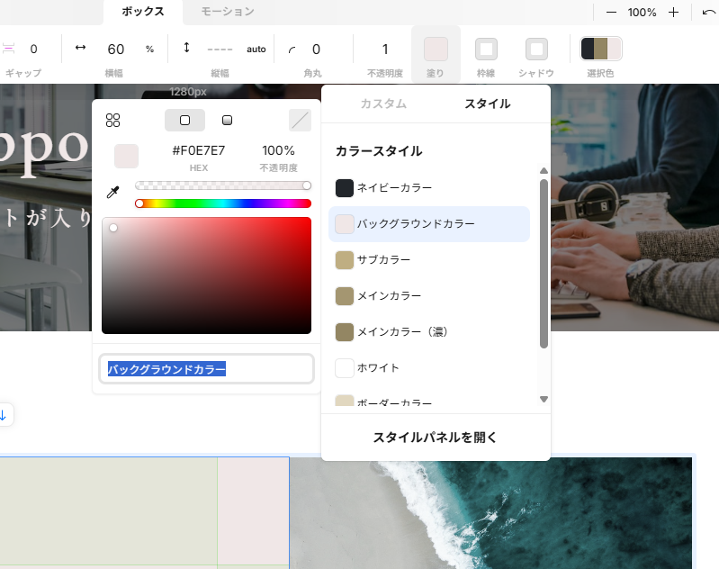This screenshot has width=719, height=569.
Task: Open the width unit % dropdown
Action: coord(149,50)
